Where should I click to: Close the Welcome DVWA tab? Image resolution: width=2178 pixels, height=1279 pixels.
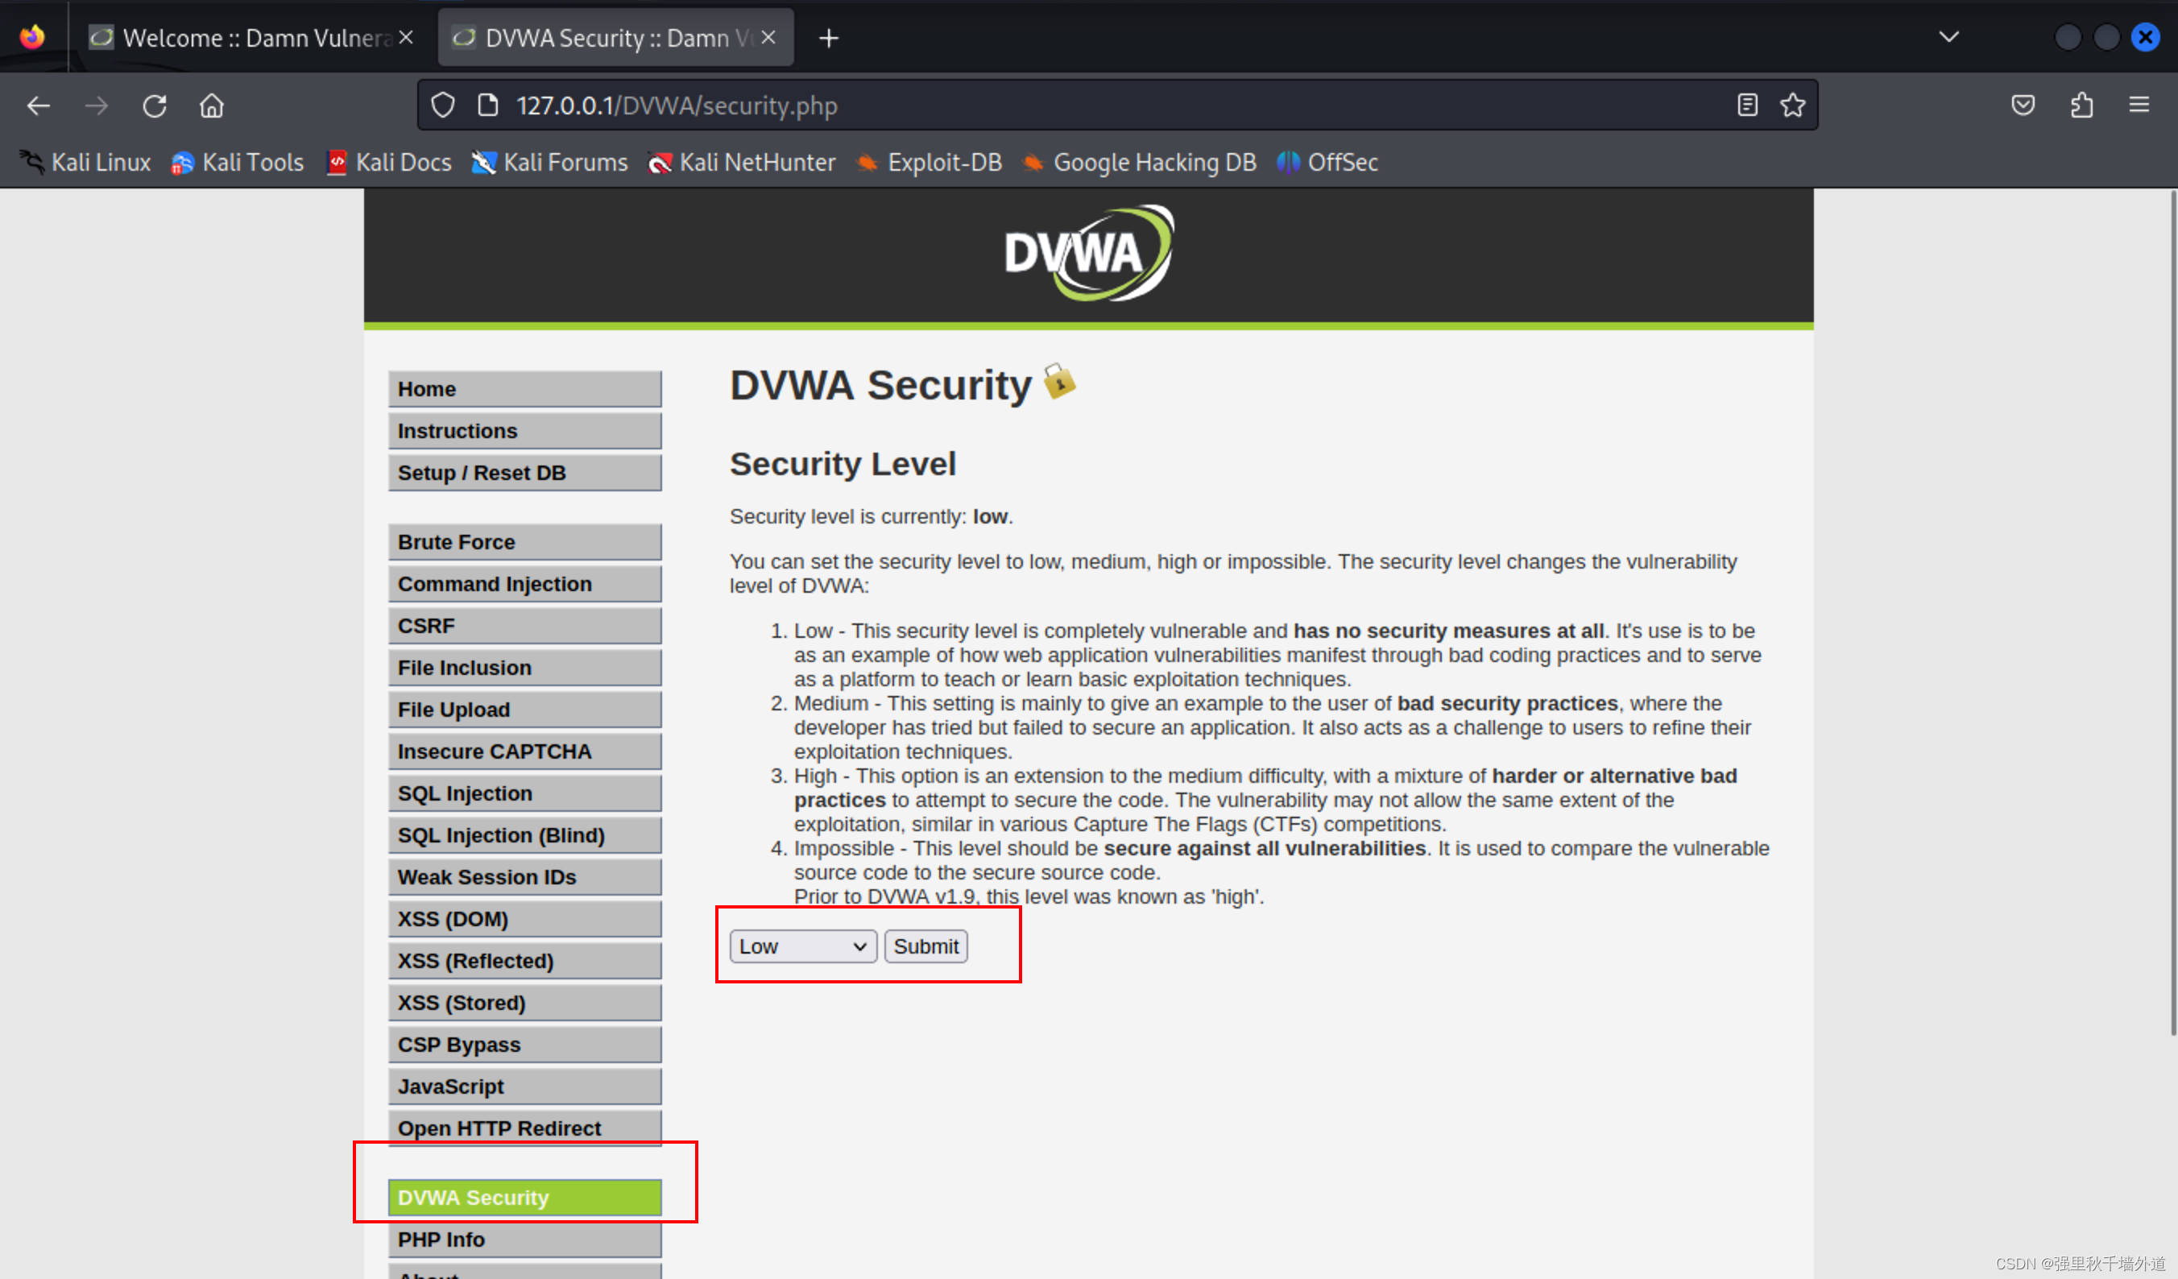406,37
